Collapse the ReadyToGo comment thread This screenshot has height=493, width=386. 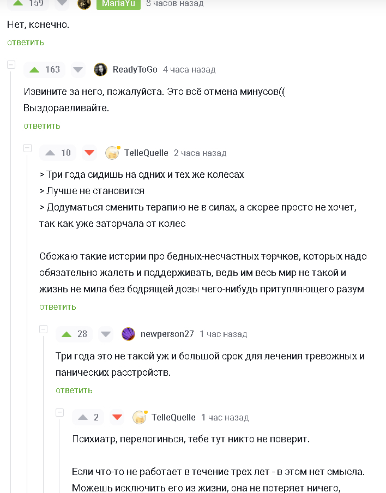pos(11,65)
